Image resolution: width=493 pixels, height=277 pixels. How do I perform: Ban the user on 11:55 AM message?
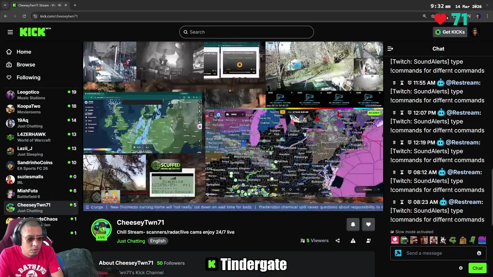[409, 83]
